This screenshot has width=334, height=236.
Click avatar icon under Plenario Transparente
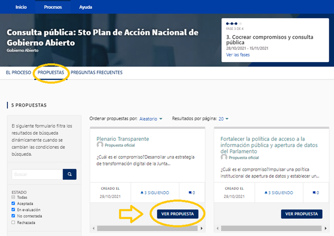100,145
